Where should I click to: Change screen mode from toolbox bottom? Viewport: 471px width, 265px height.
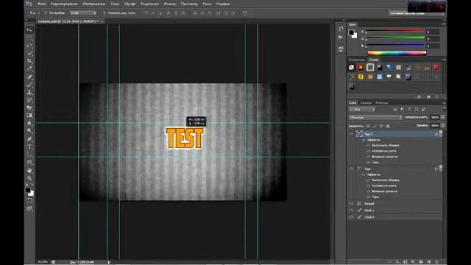point(29,208)
